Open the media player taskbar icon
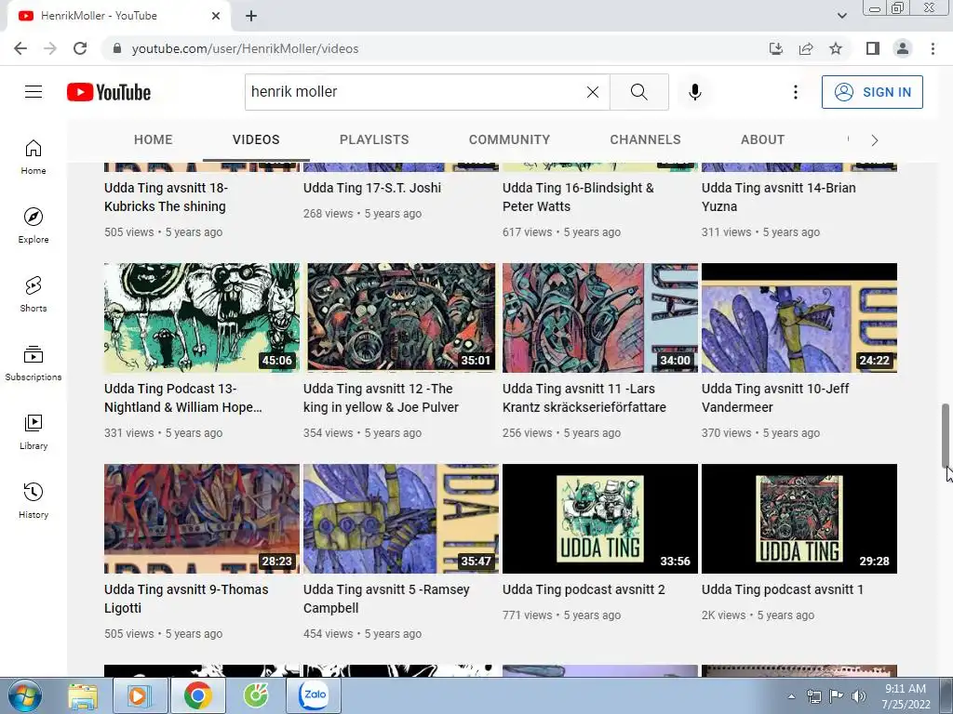This screenshot has width=953, height=714. 140,695
